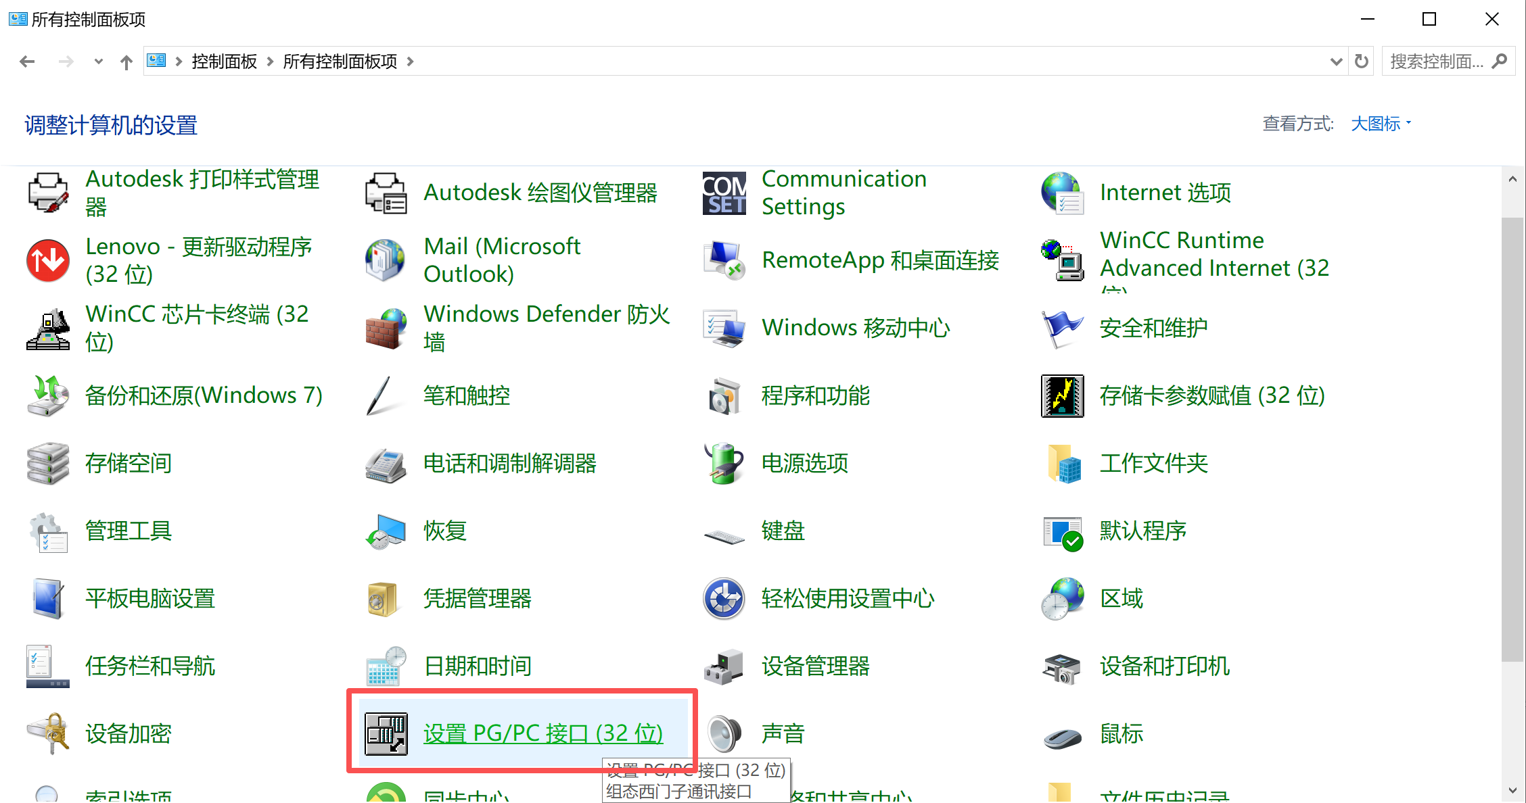The image size is (1526, 803).
Task: Expand chevron after 所有控制面板项 breadcrumb
Action: (x=410, y=62)
